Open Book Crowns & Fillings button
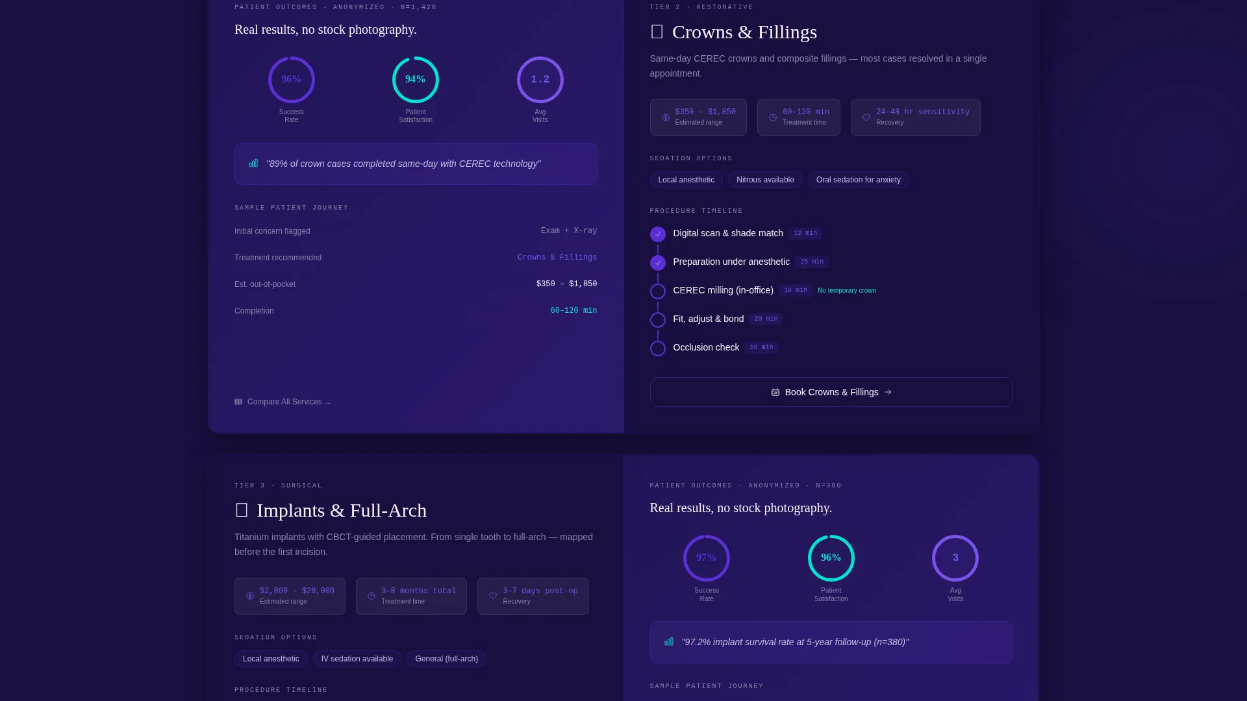 (x=831, y=392)
